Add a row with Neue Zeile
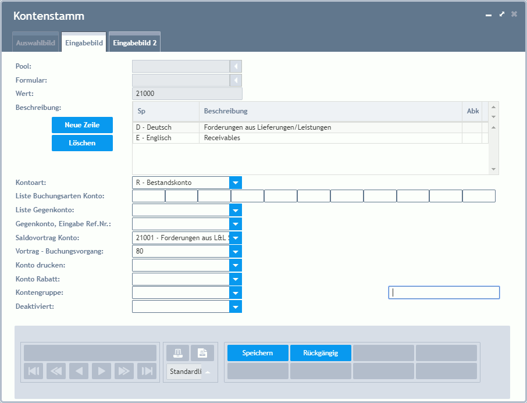This screenshot has height=403, width=527. pos(83,125)
